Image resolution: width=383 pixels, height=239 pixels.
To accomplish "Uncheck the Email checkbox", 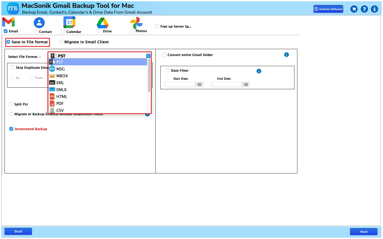I will (6, 31).
